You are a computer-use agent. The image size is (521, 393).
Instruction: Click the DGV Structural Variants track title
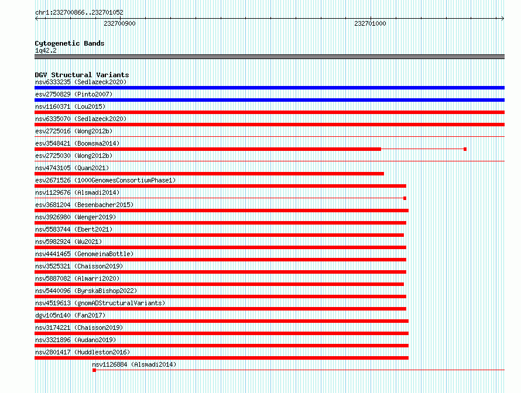coord(82,75)
